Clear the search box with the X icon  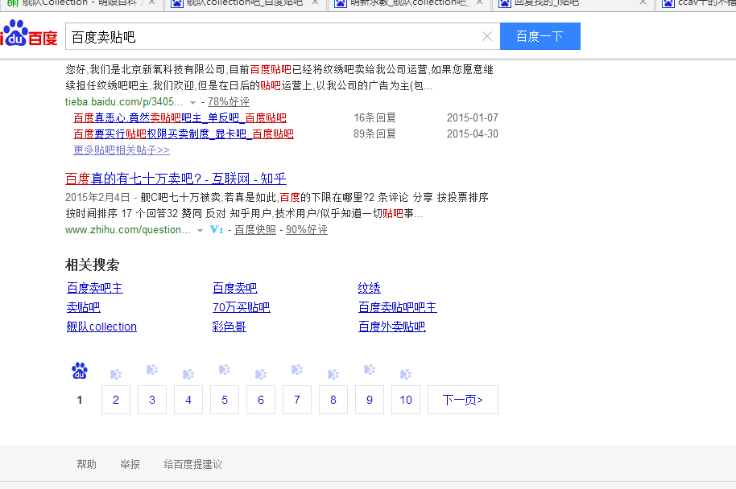(486, 36)
